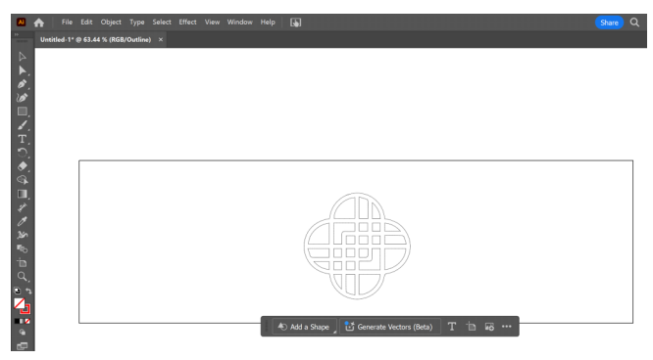Open the Window menu

point(239,22)
